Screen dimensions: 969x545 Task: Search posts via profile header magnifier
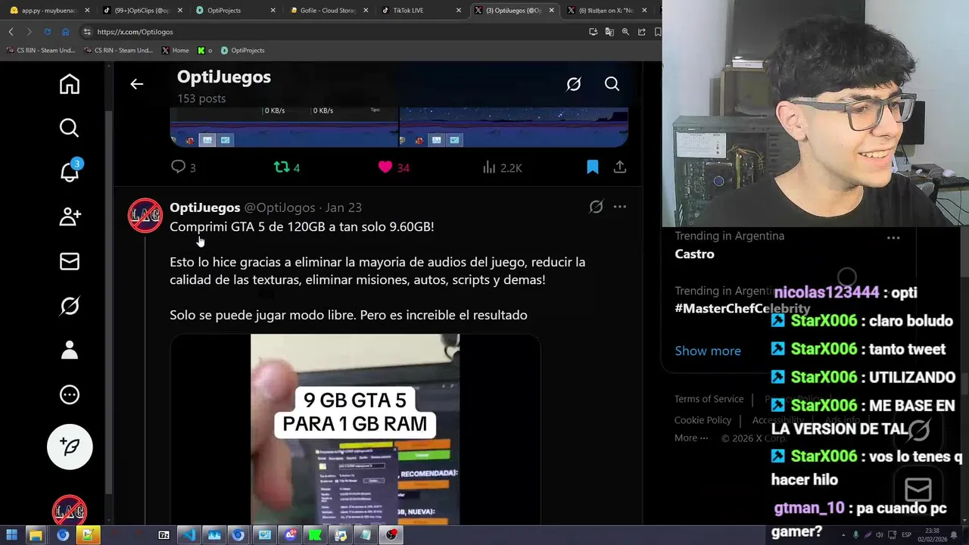click(612, 84)
